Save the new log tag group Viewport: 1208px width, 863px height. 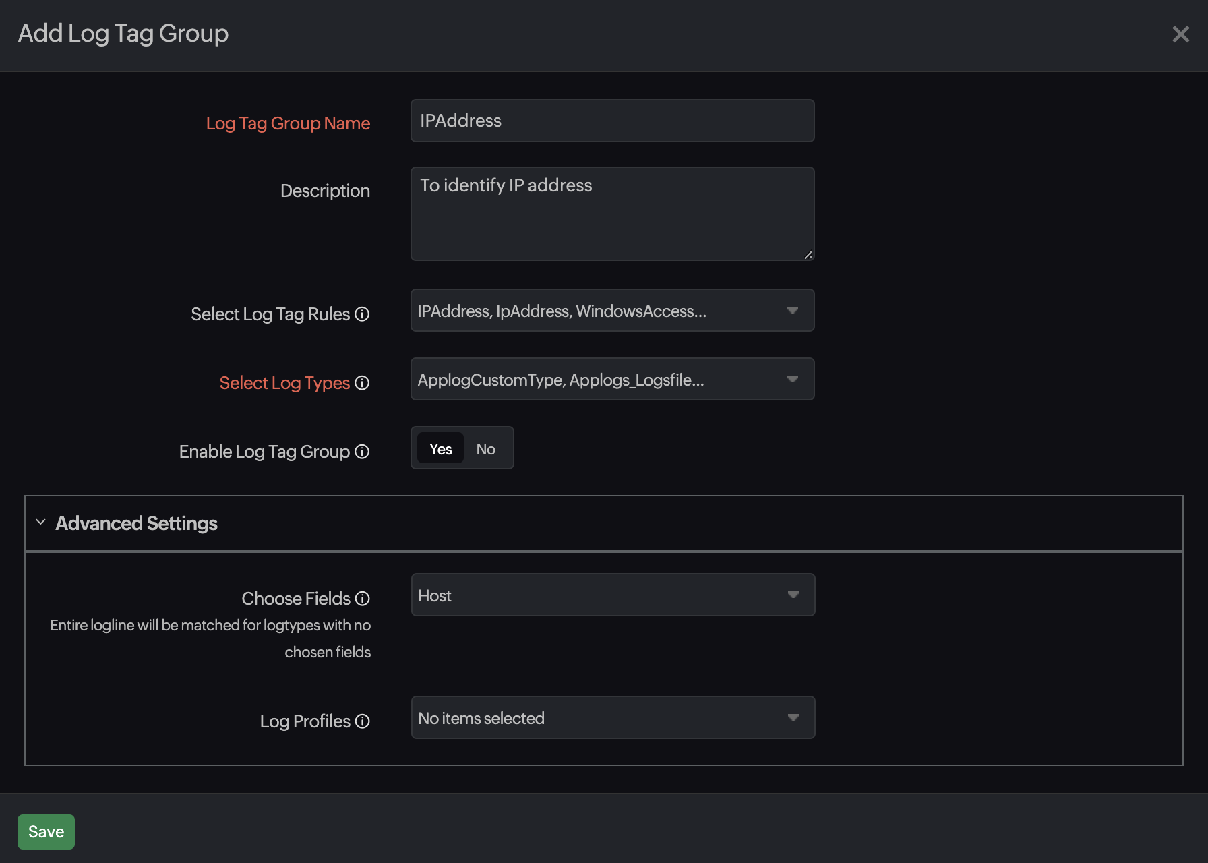[45, 831]
